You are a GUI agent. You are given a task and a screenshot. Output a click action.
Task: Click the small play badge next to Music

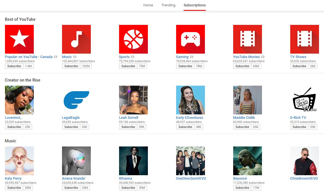tap(75, 57)
